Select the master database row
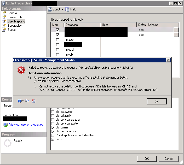184x165 pixels. [115, 40]
